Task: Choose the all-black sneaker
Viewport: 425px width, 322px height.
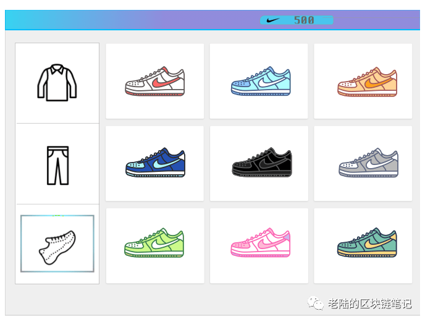Action: point(262,162)
